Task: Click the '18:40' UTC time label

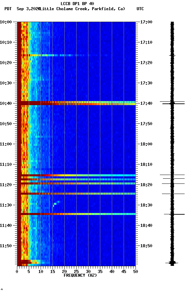Action: (146, 226)
